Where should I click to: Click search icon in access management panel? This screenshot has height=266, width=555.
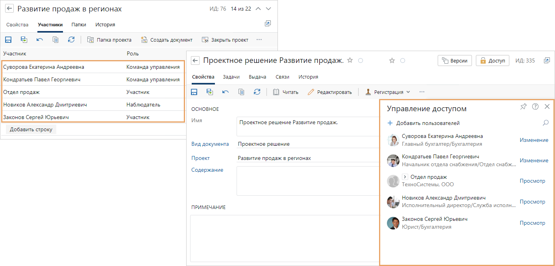pos(546,123)
